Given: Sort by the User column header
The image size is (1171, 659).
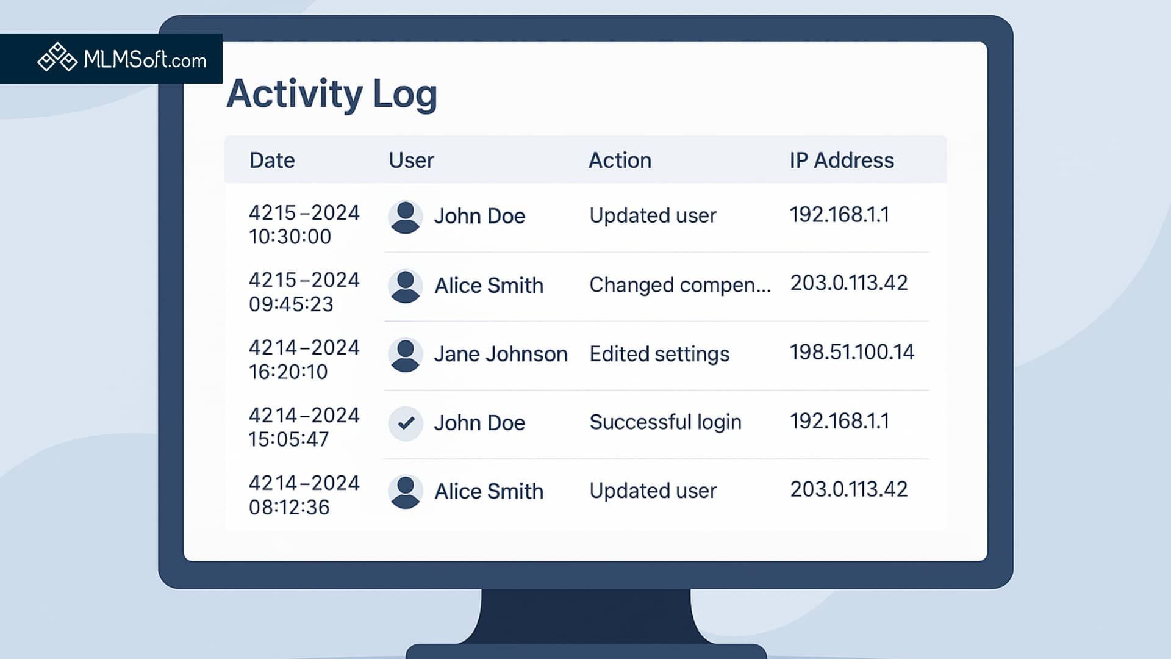Looking at the screenshot, I should (411, 160).
